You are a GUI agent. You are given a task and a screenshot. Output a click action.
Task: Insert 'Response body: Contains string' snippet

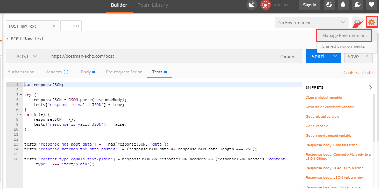(331, 145)
